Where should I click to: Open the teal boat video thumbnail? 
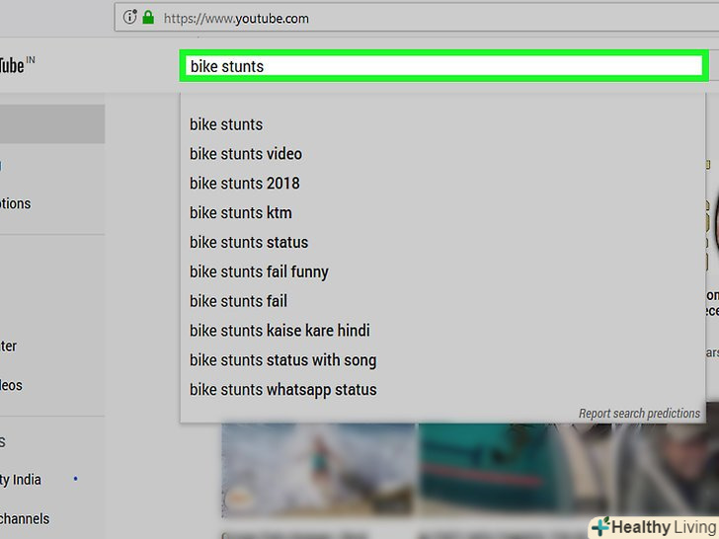[x=514, y=470]
